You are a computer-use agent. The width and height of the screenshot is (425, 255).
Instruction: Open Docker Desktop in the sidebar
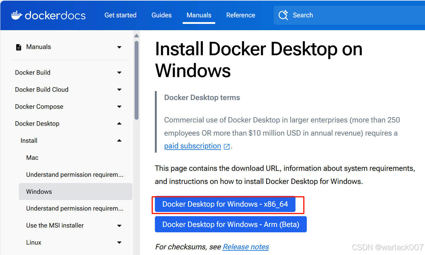click(37, 124)
